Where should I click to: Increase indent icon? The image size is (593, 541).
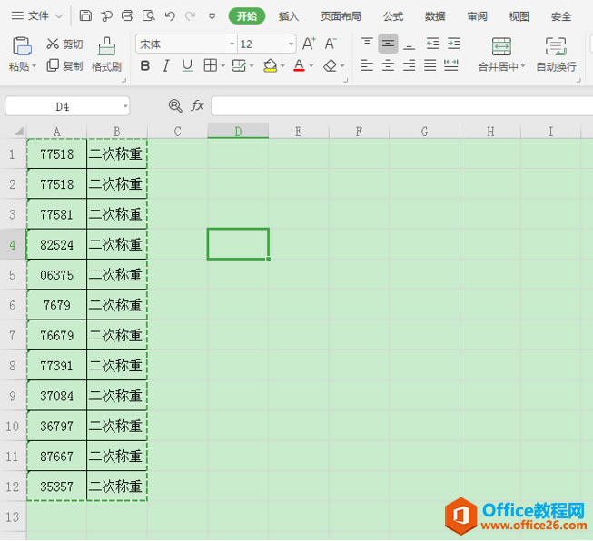[x=453, y=44]
